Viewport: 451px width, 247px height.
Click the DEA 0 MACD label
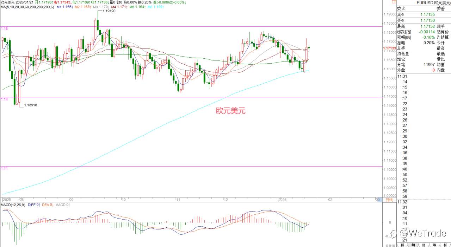tap(48, 204)
